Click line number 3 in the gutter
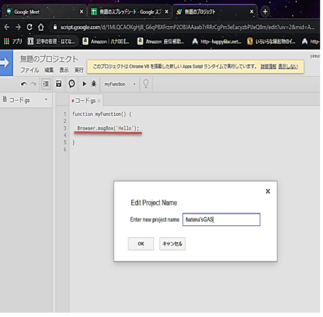The height and width of the screenshot is (317, 323). point(65,128)
